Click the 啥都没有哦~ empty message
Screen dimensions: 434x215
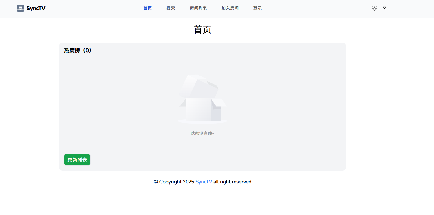click(x=202, y=133)
